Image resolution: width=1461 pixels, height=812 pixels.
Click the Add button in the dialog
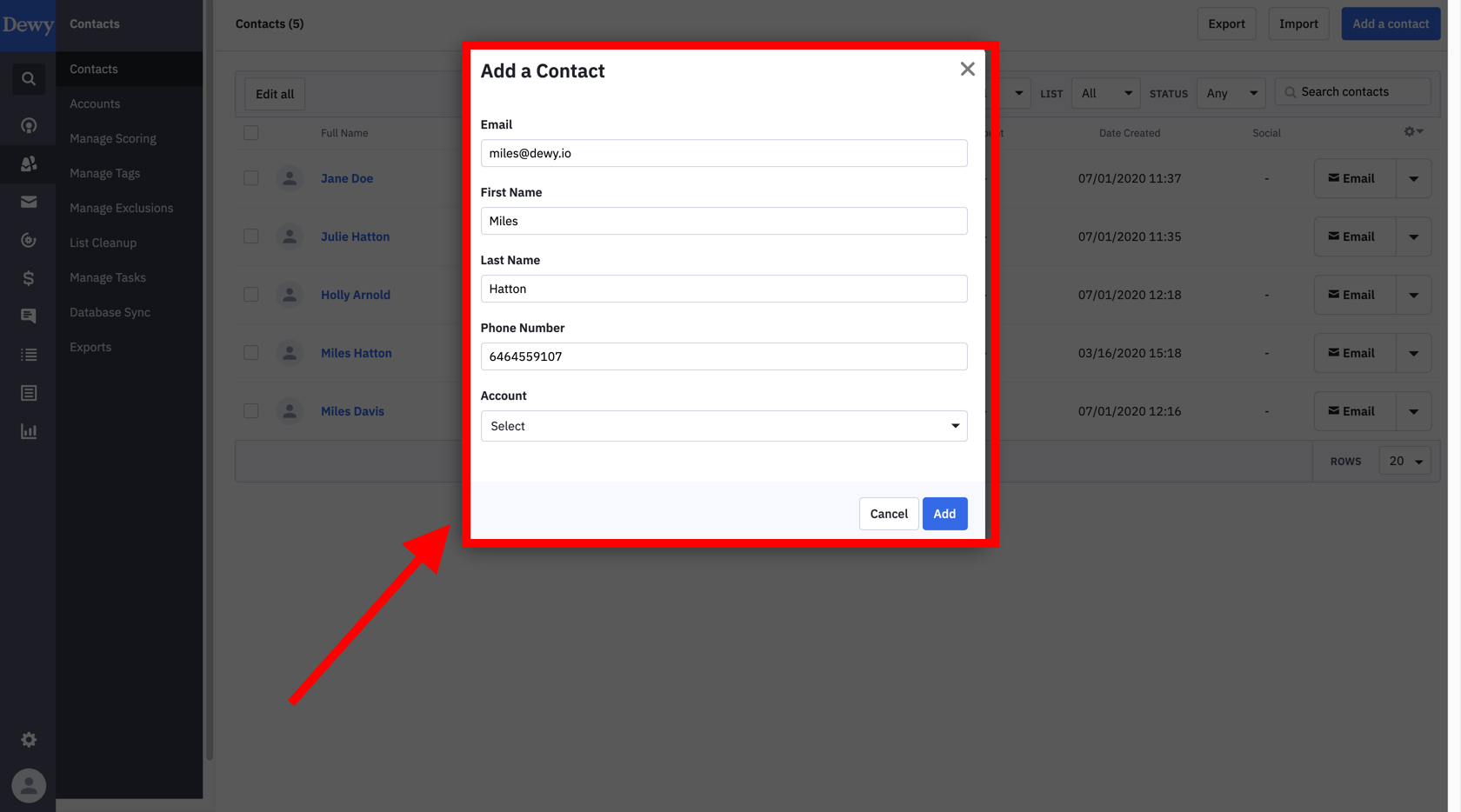point(944,513)
